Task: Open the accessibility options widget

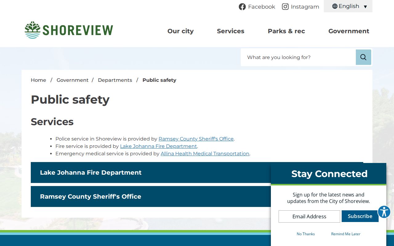Action: 384,212
